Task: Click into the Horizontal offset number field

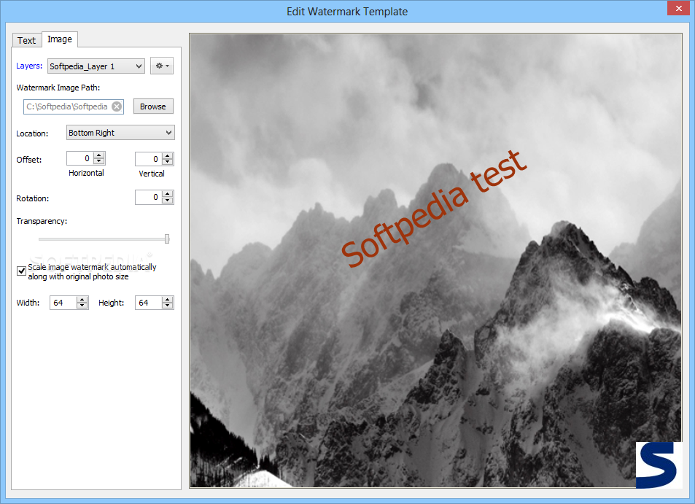Action: pos(80,158)
